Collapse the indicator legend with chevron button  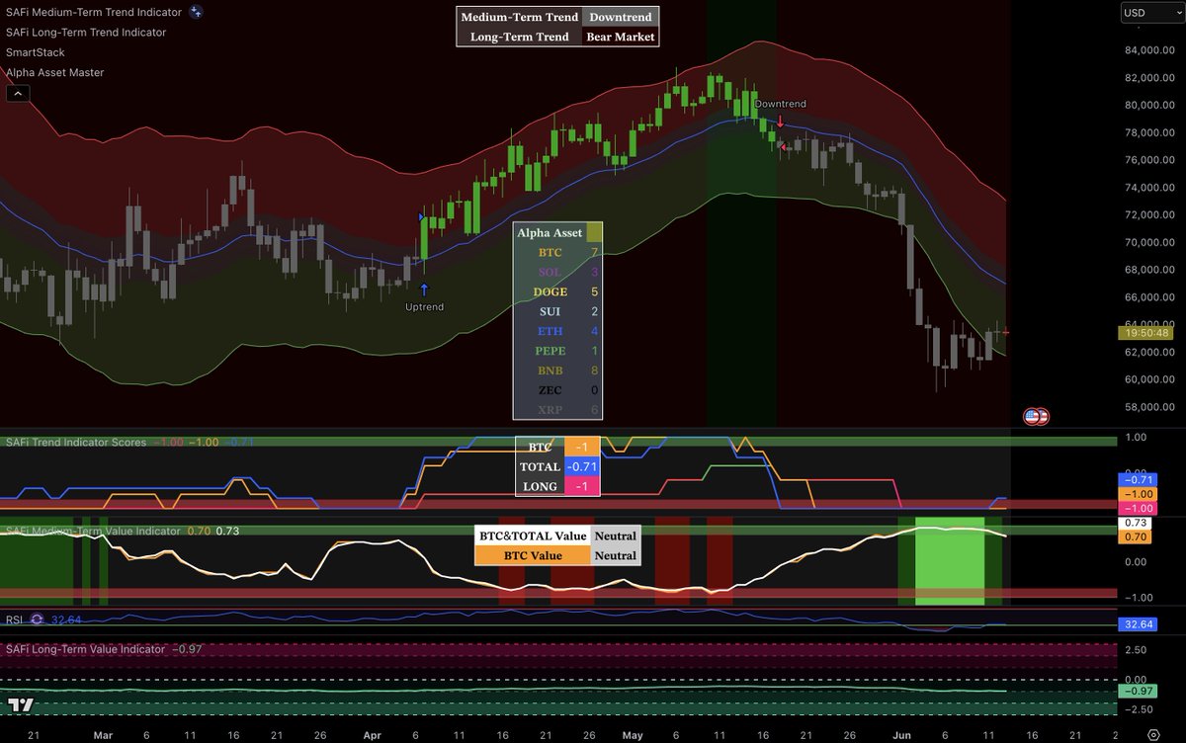point(18,94)
